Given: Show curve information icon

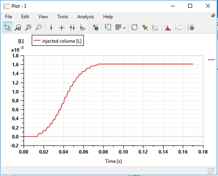Looking at the screenshot, I should tap(95, 27).
